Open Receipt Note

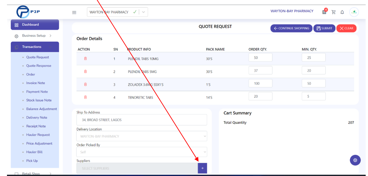(x=36, y=126)
